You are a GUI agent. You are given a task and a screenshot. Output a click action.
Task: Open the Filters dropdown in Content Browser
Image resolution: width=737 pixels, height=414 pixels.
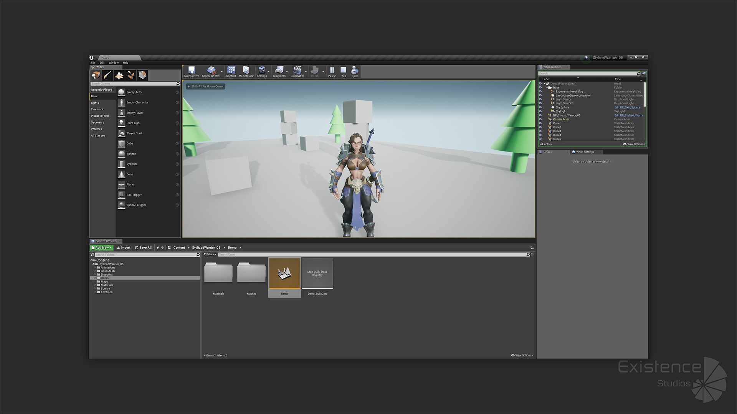(210, 254)
